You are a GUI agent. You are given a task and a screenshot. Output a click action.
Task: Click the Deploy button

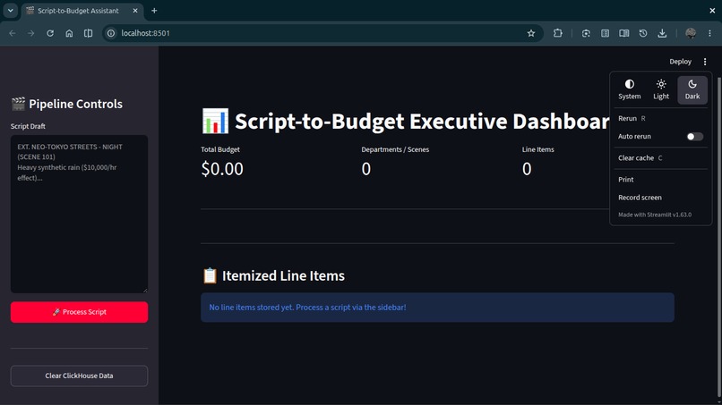pos(680,62)
